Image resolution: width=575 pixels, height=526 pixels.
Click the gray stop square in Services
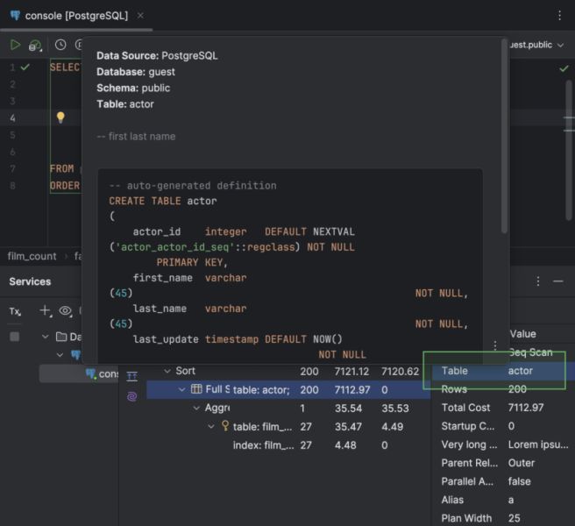[14, 337]
